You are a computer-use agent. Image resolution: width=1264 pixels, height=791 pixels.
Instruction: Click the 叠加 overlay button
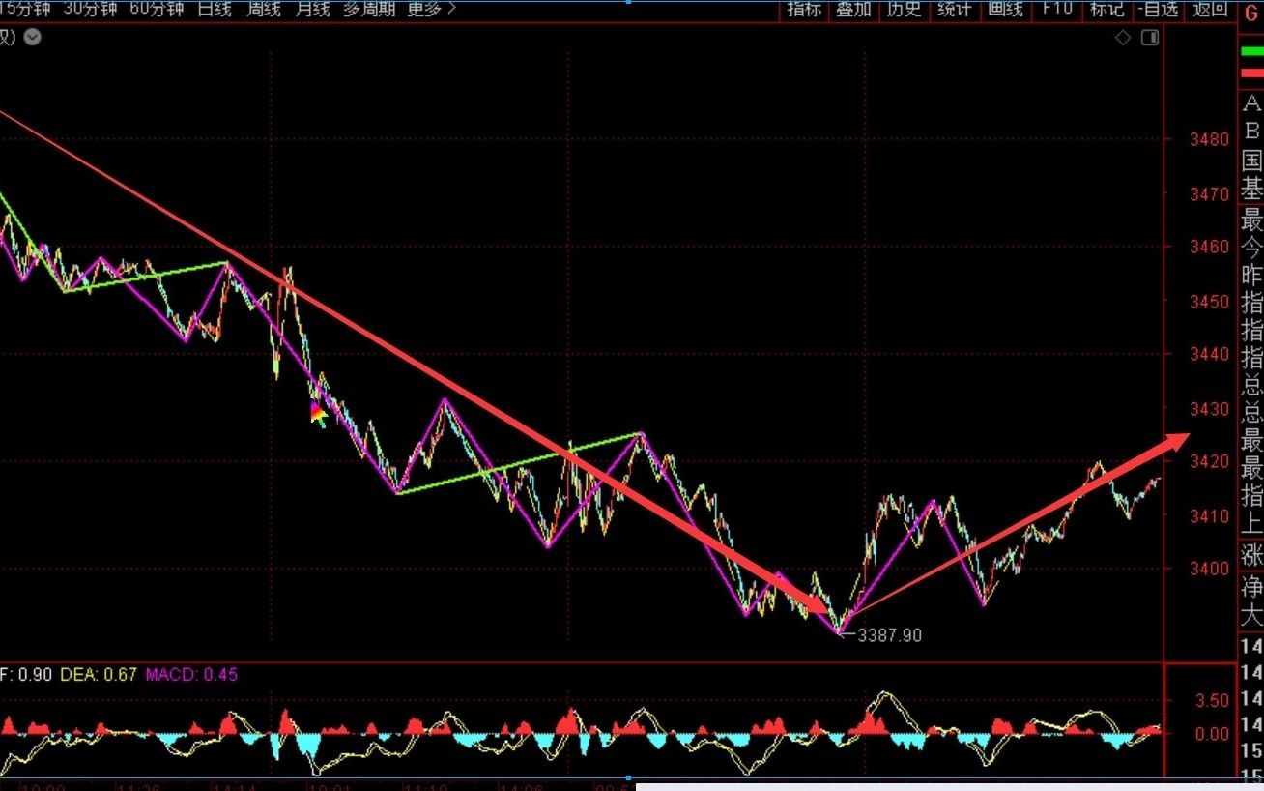pos(853,9)
